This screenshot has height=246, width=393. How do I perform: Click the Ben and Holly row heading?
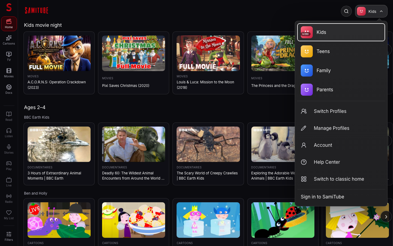click(x=35, y=193)
